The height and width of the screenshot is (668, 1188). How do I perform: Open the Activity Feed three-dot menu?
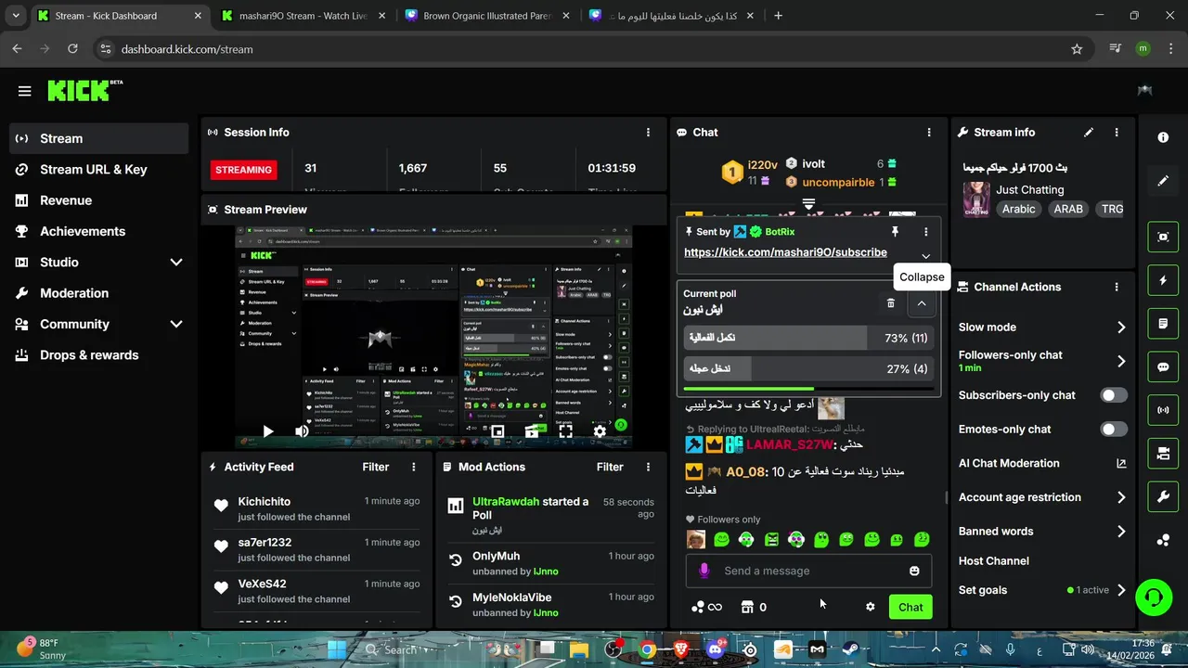click(x=414, y=468)
